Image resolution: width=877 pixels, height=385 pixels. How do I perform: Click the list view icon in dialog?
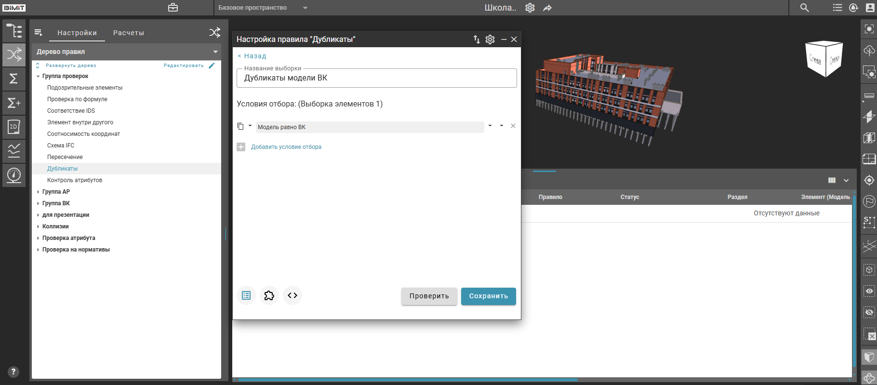246,295
